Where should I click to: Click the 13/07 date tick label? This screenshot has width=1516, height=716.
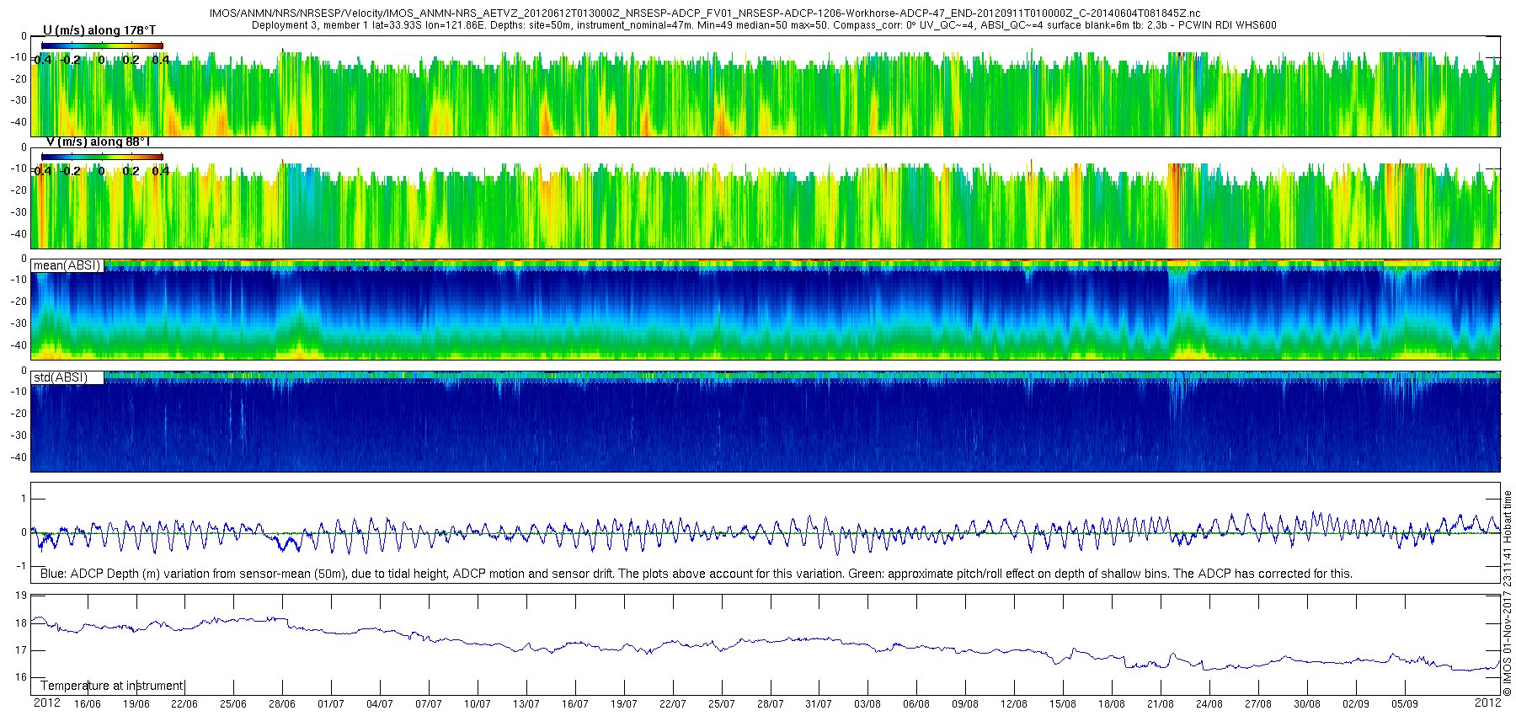coord(526,704)
